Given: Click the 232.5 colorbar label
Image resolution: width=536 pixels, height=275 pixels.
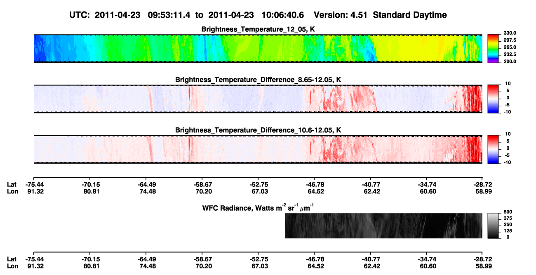Looking at the screenshot, I should click(x=510, y=54).
